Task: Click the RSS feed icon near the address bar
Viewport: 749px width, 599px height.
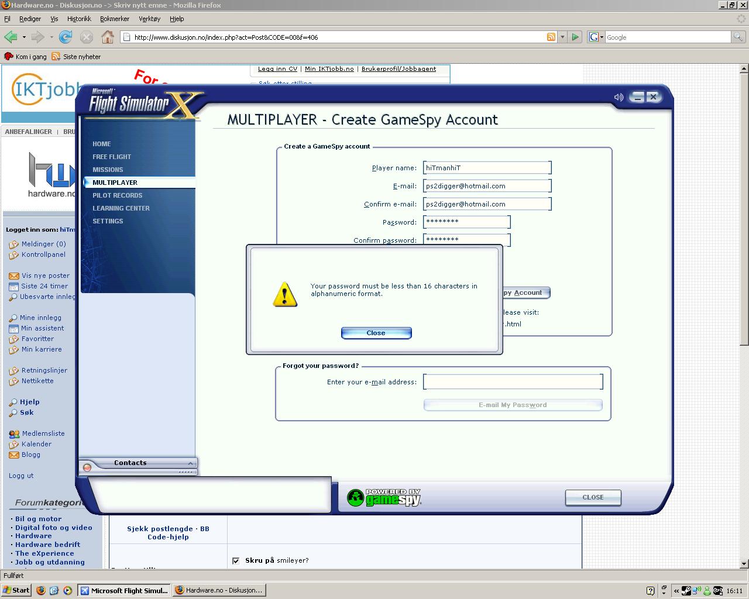Action: pos(551,37)
